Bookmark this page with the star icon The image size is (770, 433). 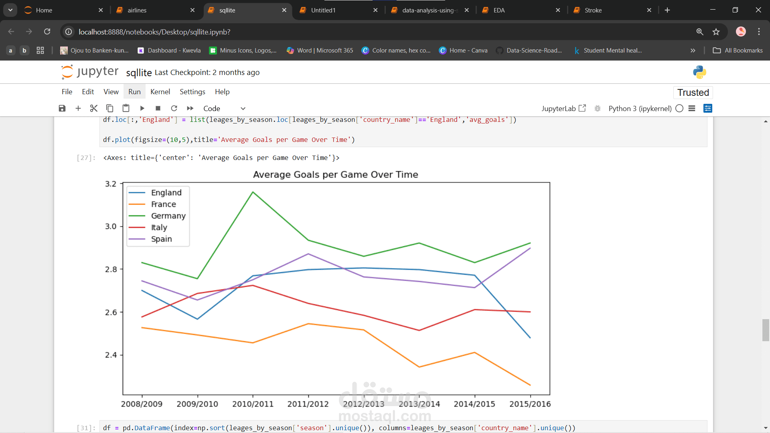tap(716, 32)
